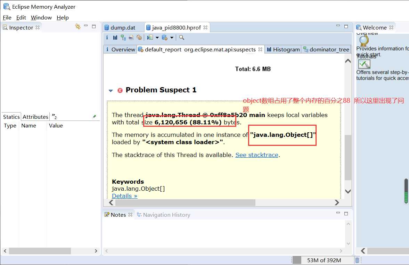
Task: Click the Thread Overview gears icon
Action: point(139,38)
